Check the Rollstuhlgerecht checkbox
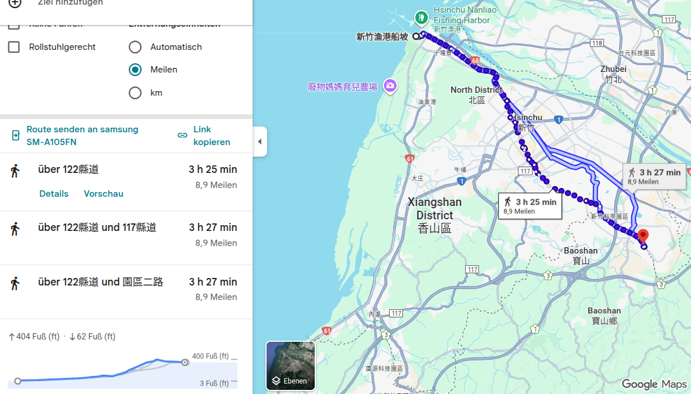This screenshot has height=394, width=691. (x=14, y=46)
